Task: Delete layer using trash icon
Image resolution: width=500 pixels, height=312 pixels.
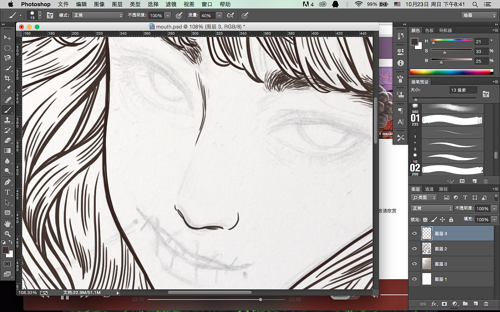Action: tap(486, 304)
